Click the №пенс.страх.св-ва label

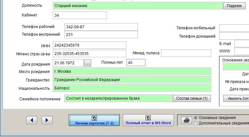point(33,54)
